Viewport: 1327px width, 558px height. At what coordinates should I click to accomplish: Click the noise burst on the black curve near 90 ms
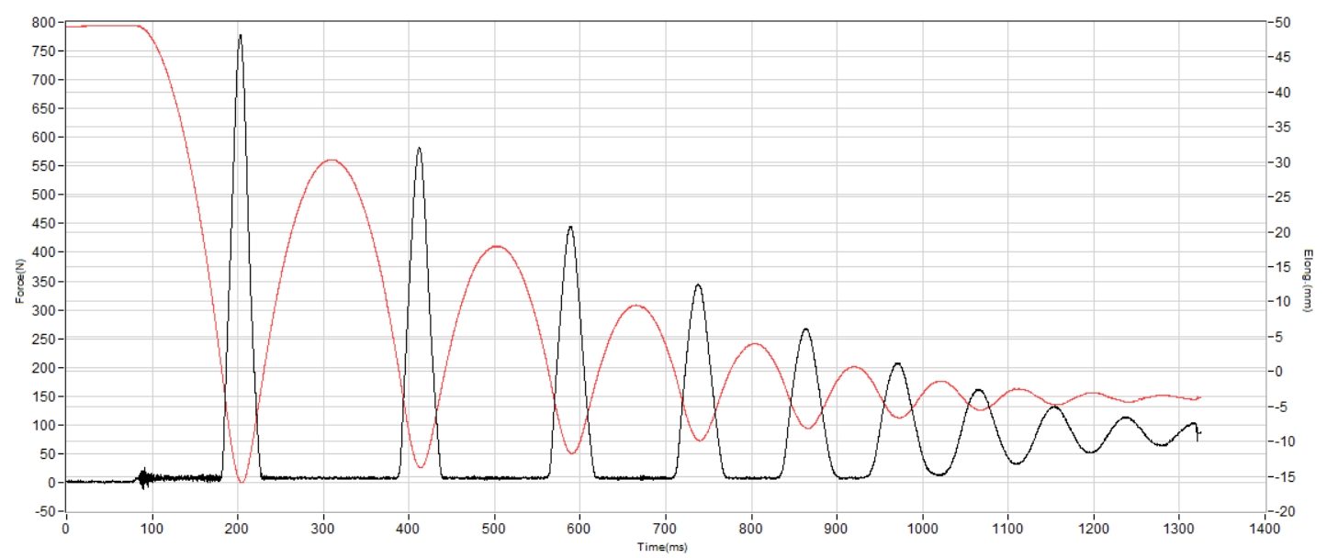tap(143, 477)
